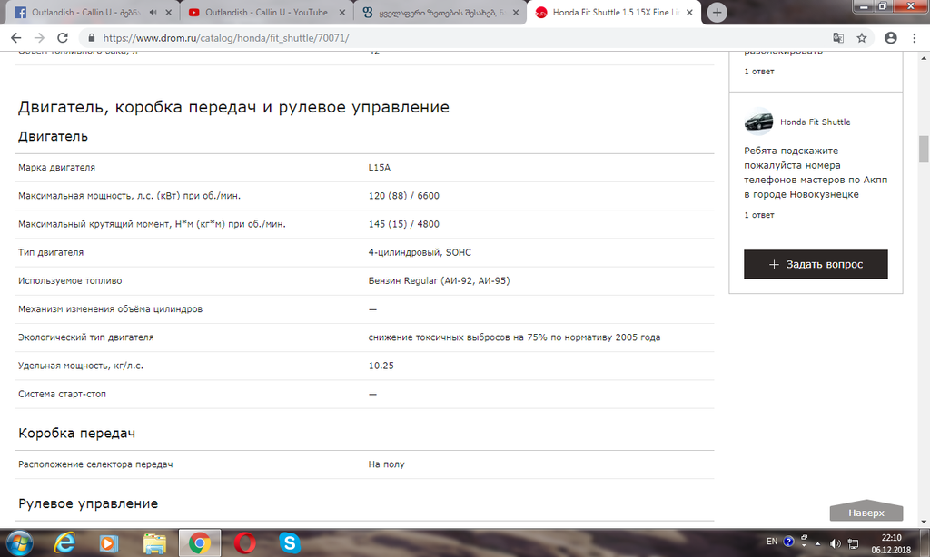Screen dimensions: 930x557
Task: View site security lock info
Action: click(91, 38)
